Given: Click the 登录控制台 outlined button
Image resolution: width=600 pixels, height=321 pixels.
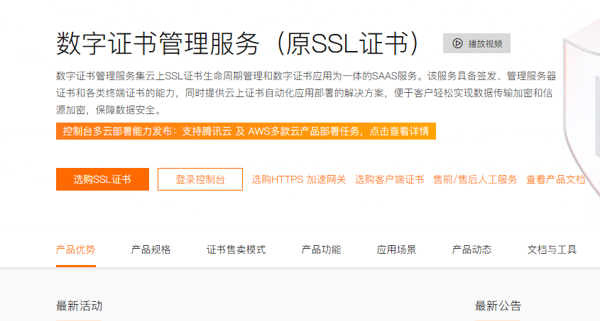Looking at the screenshot, I should 200,179.
